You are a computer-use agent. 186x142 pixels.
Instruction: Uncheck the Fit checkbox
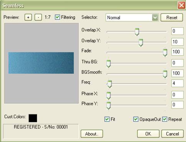[x=107, y=119]
